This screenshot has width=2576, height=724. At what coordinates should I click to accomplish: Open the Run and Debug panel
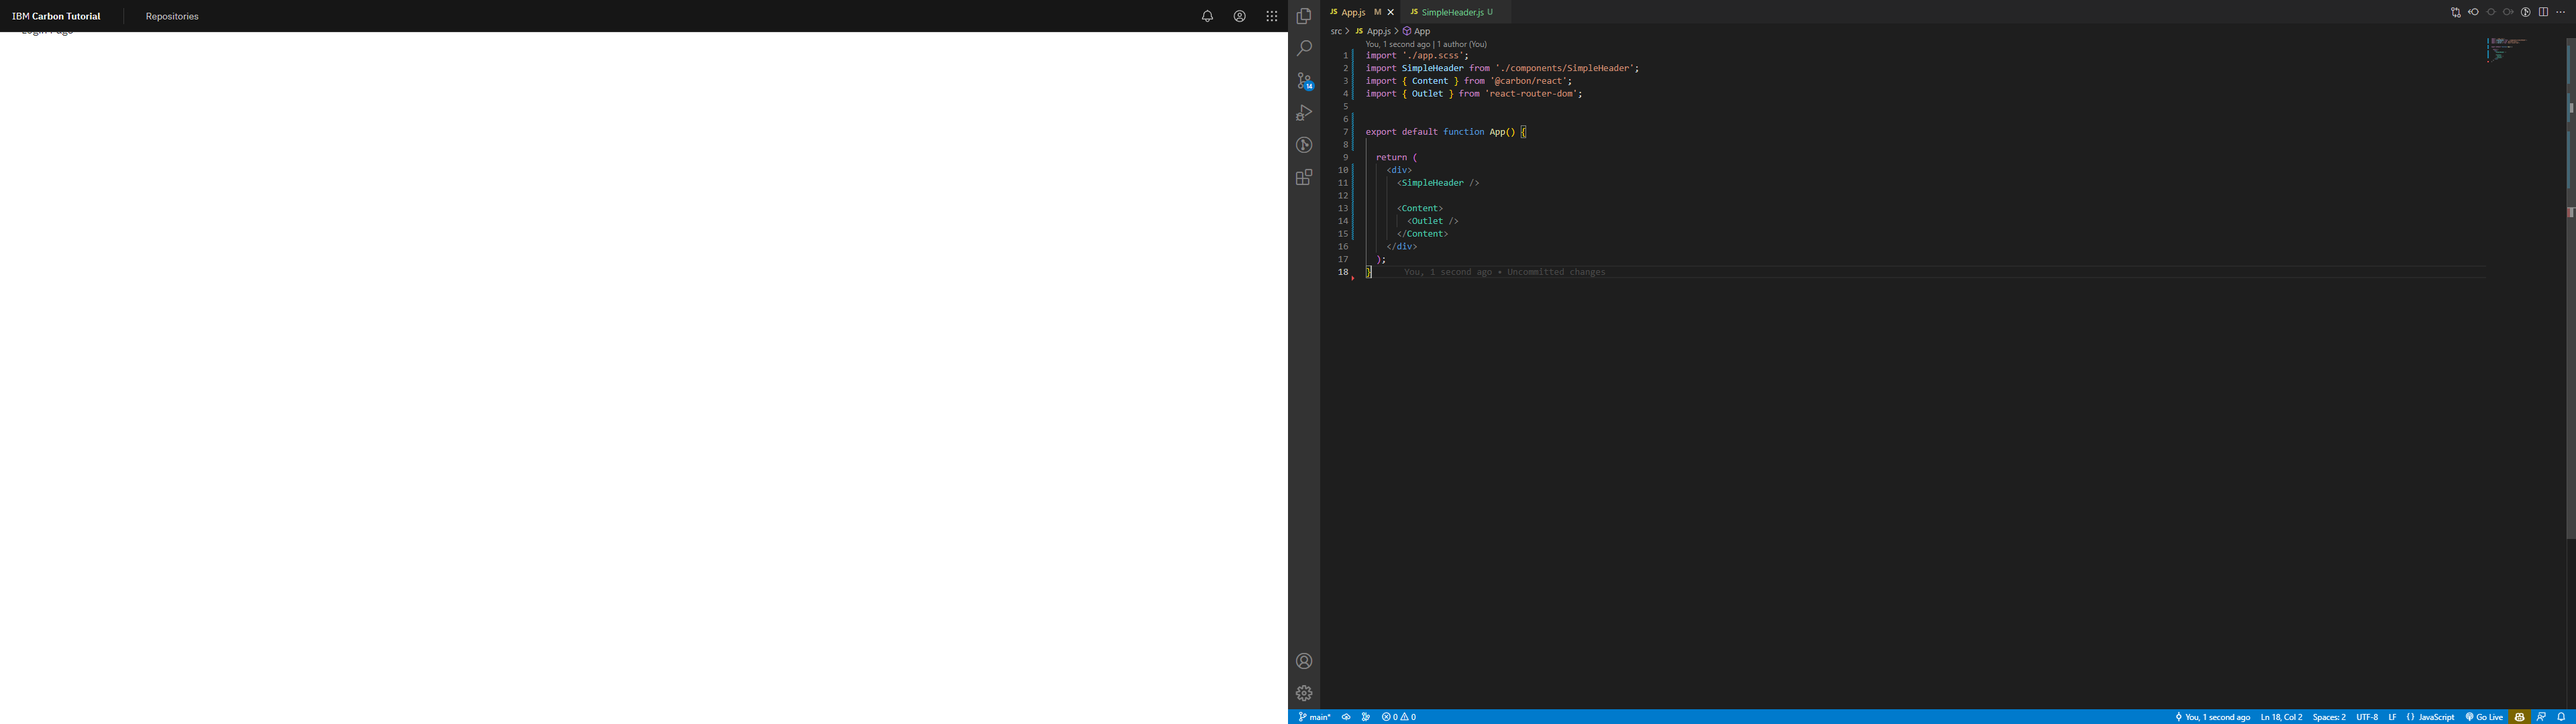click(x=1303, y=112)
